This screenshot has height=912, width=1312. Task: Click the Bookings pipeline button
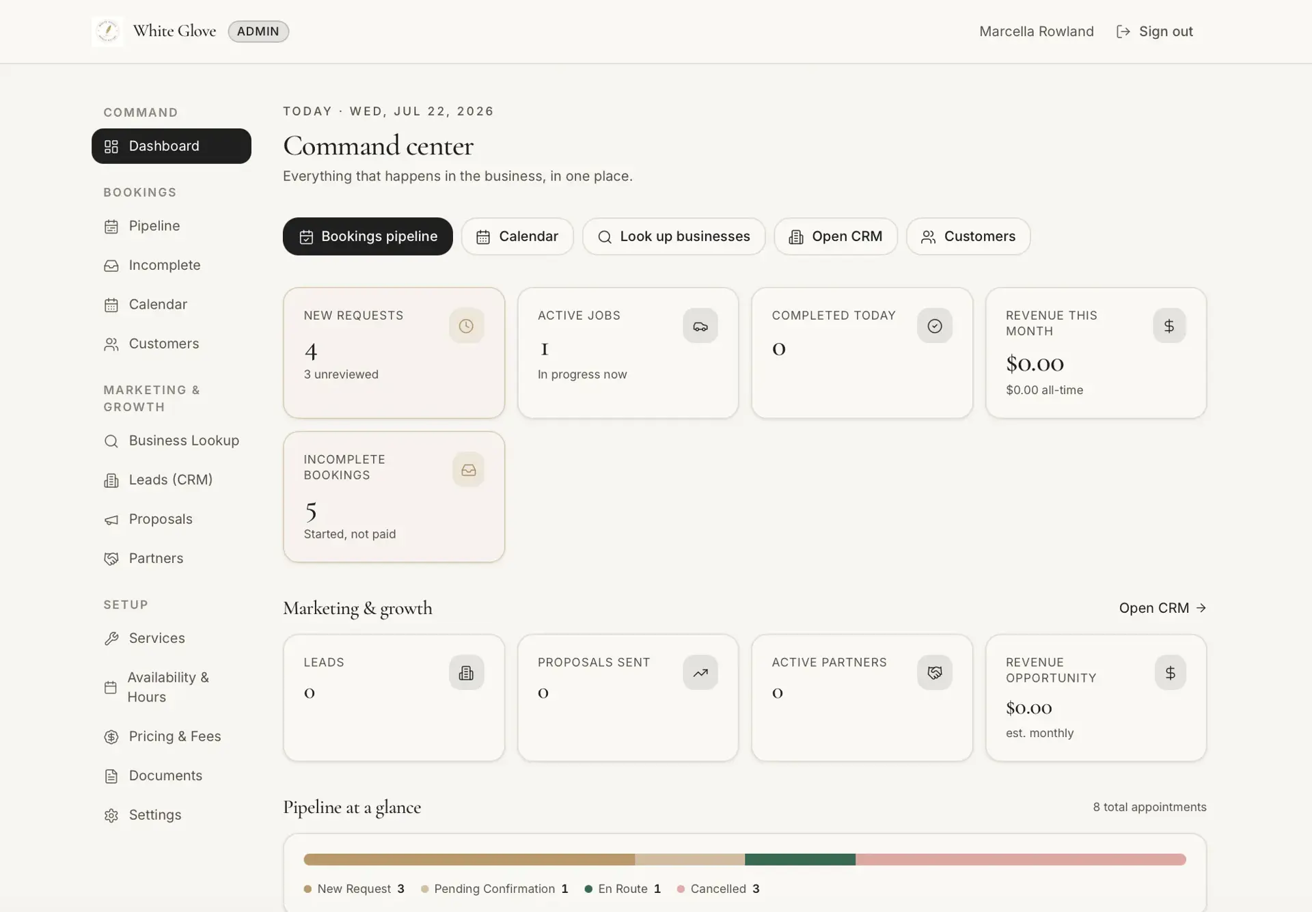pyautogui.click(x=368, y=236)
